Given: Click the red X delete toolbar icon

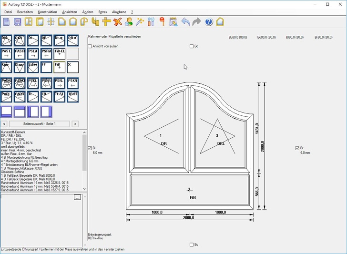Looking at the screenshot, I should point(117,22).
